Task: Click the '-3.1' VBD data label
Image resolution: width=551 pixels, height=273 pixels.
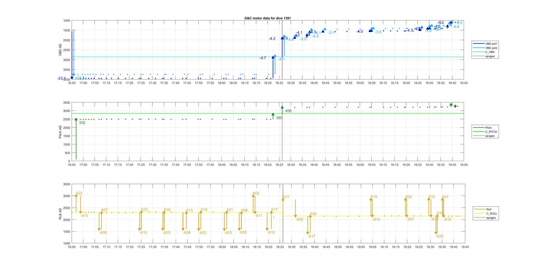Action: pos(331,32)
